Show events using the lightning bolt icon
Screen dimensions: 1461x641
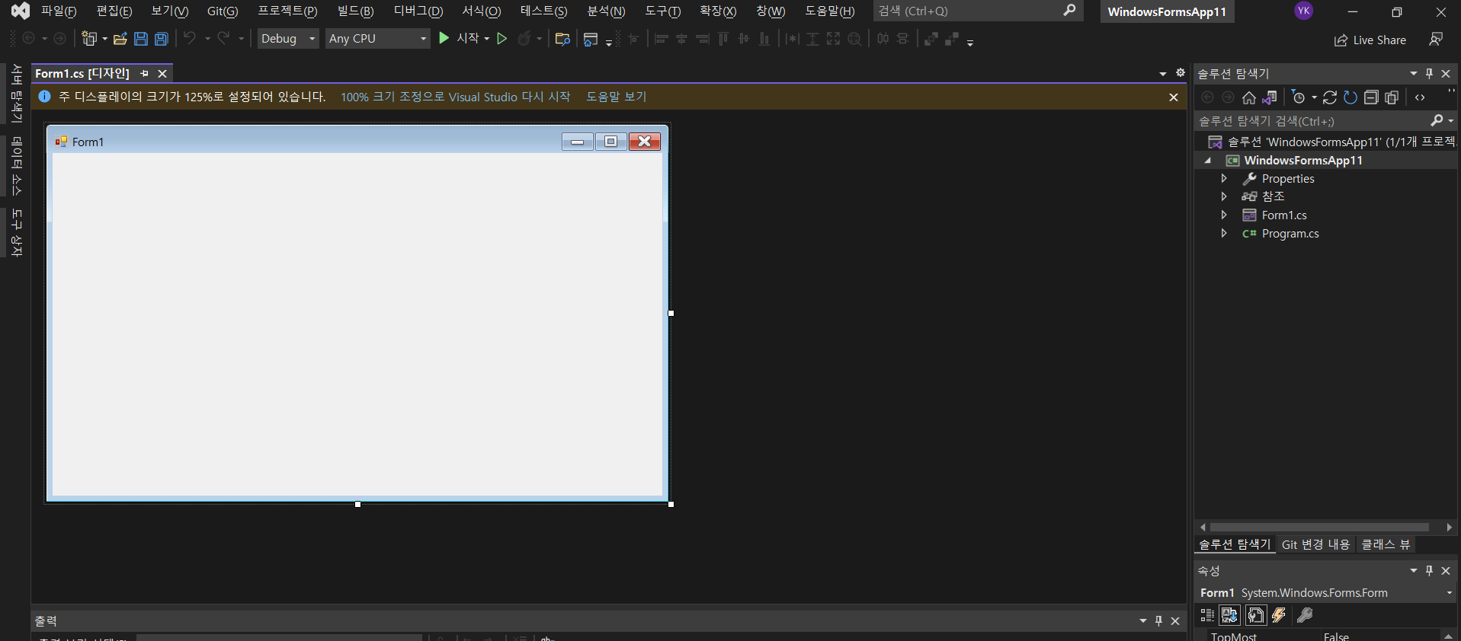coord(1279,615)
